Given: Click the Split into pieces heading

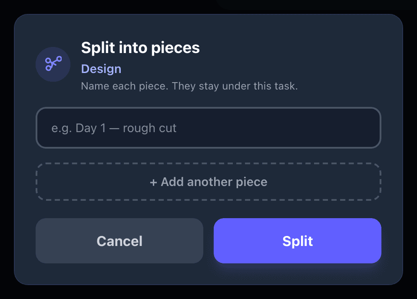Looking at the screenshot, I should click(x=140, y=48).
